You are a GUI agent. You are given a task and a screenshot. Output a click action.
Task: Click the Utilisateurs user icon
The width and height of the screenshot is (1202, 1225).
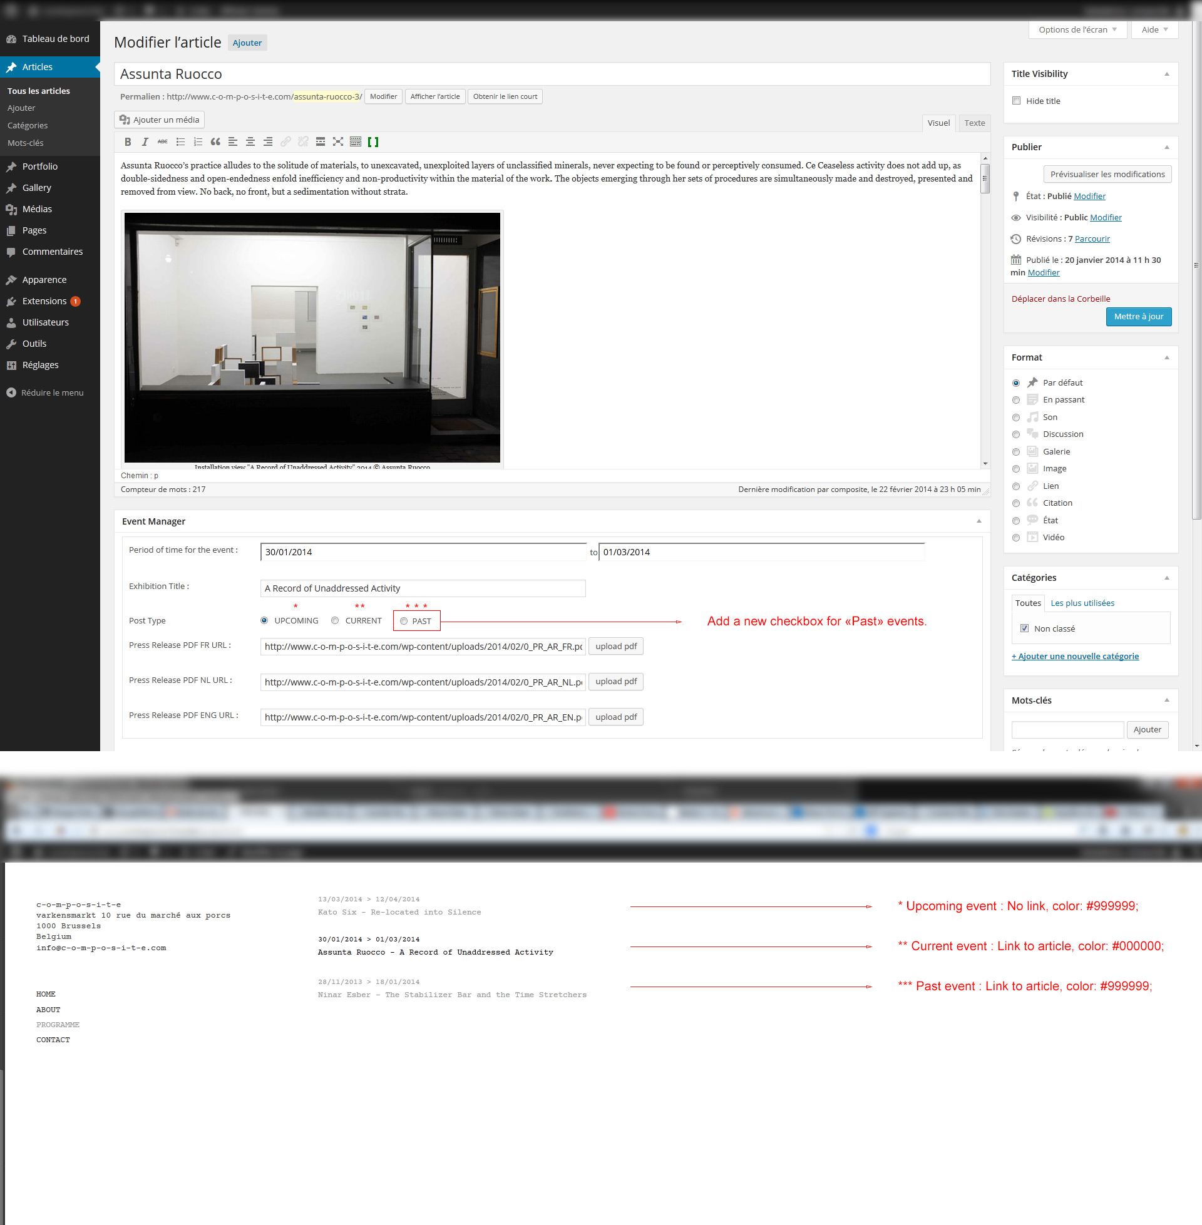(11, 322)
